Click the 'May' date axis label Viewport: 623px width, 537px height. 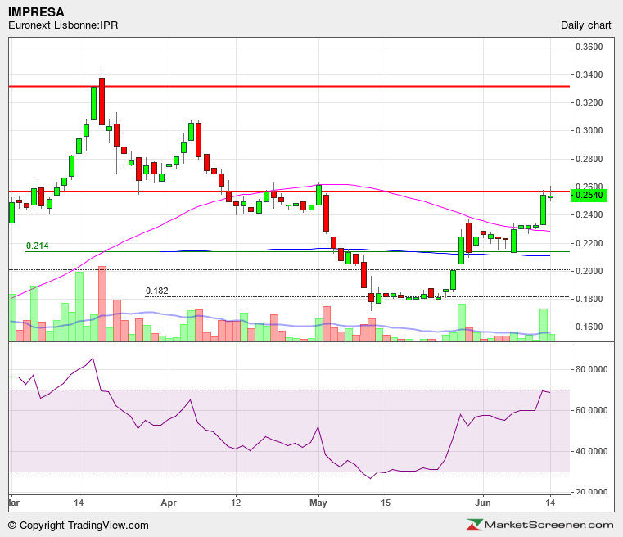point(318,503)
